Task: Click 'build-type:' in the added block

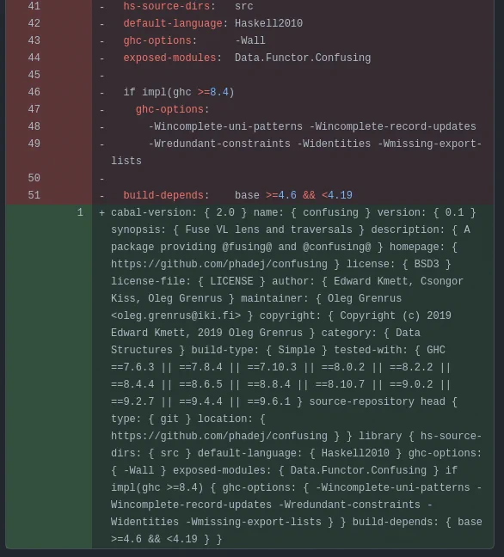Action: pyautogui.click(x=225, y=350)
